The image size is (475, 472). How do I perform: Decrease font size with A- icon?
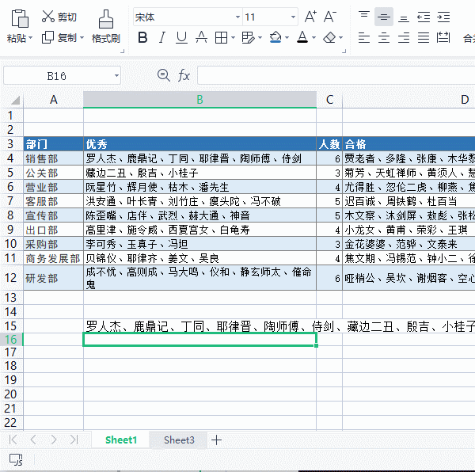pos(330,17)
